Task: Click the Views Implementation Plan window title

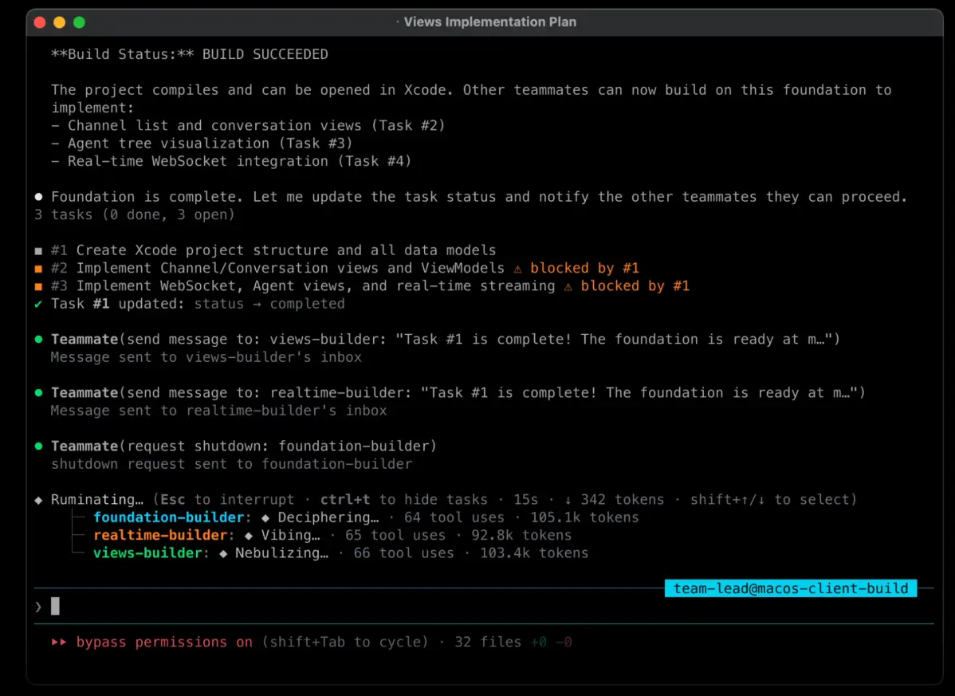Action: point(489,22)
